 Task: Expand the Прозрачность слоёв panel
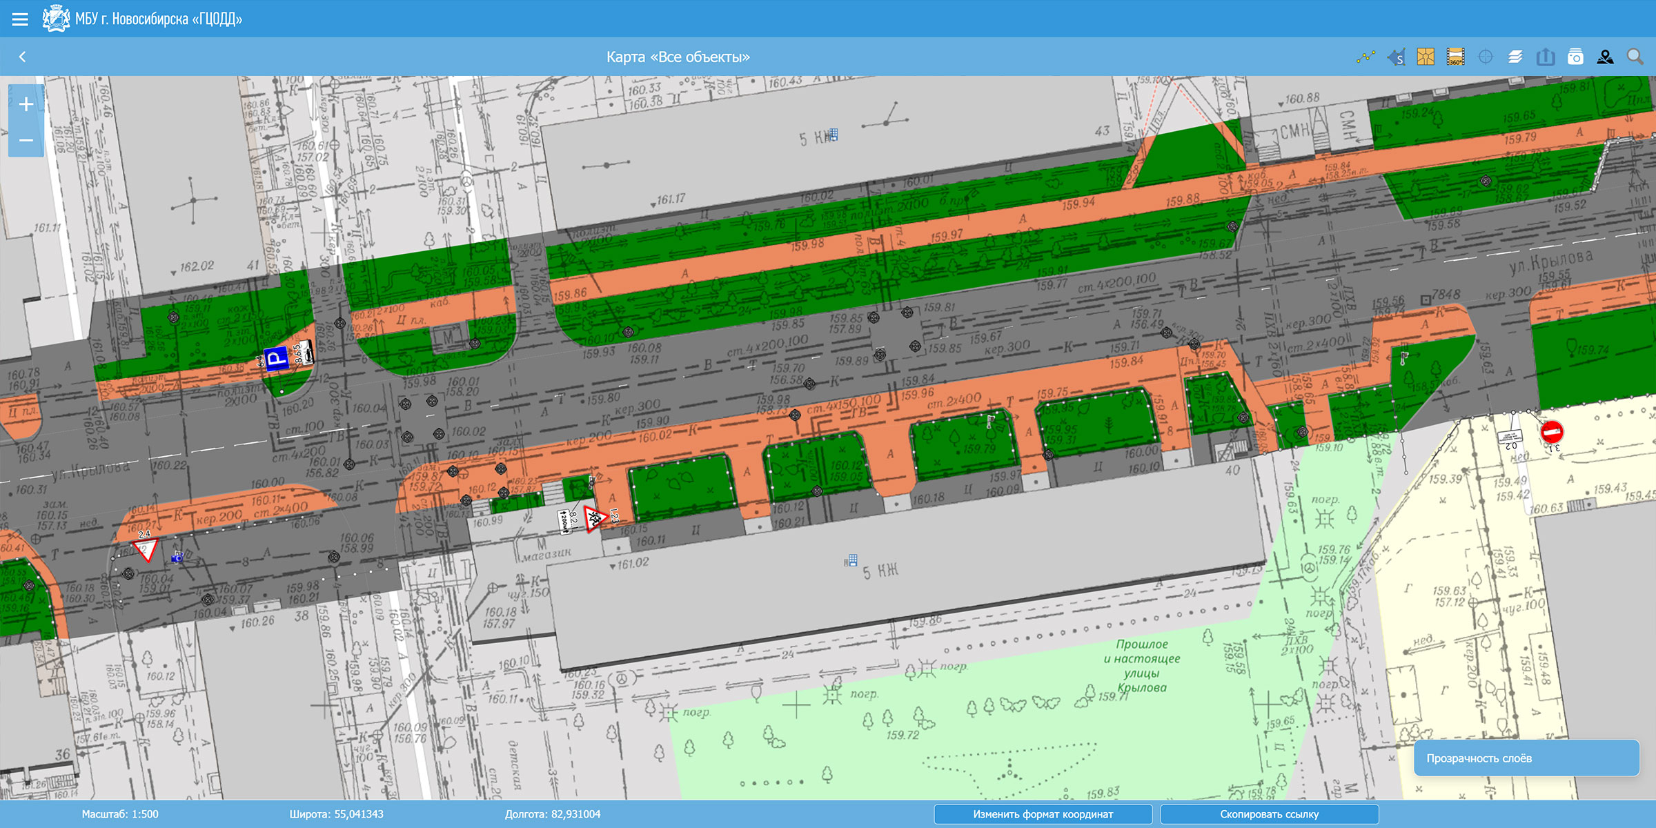click(x=1526, y=758)
